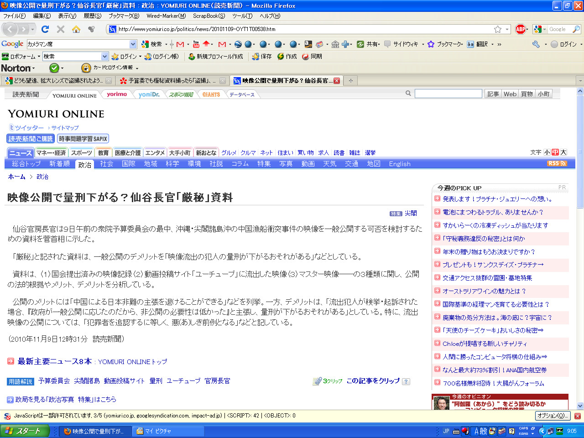The image size is (584, 438).
Task: Click the オプション(O)... button
Action: click(x=553, y=416)
